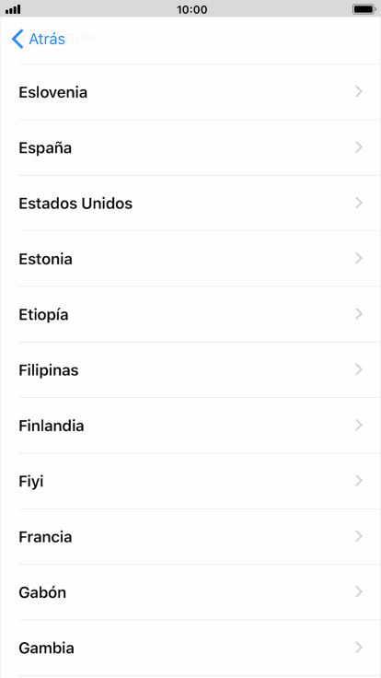Tap the arrow icon on Gabón row
This screenshot has width=381, height=678.
(359, 591)
